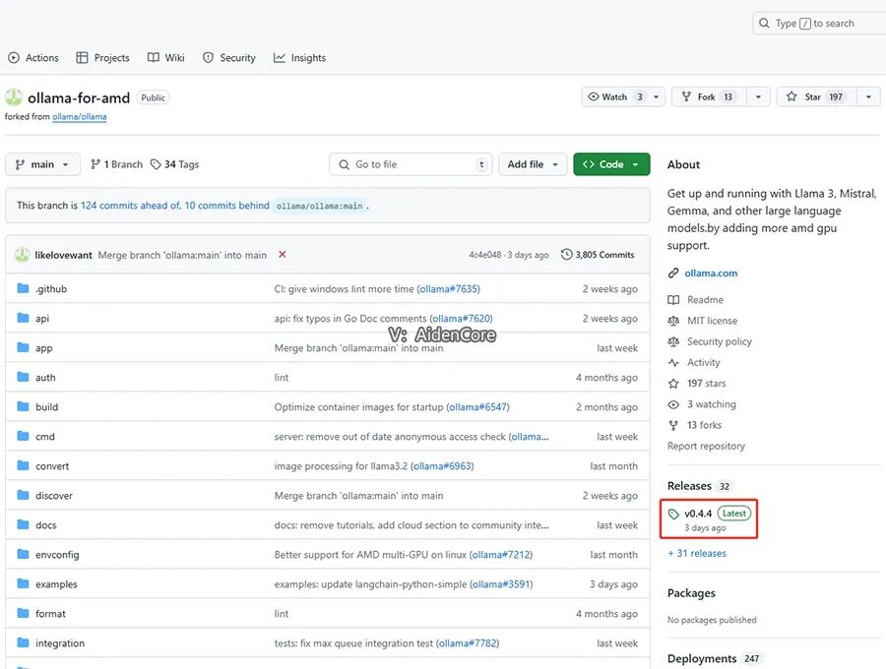Star the repository
The width and height of the screenshot is (886, 669).
pyautogui.click(x=816, y=97)
